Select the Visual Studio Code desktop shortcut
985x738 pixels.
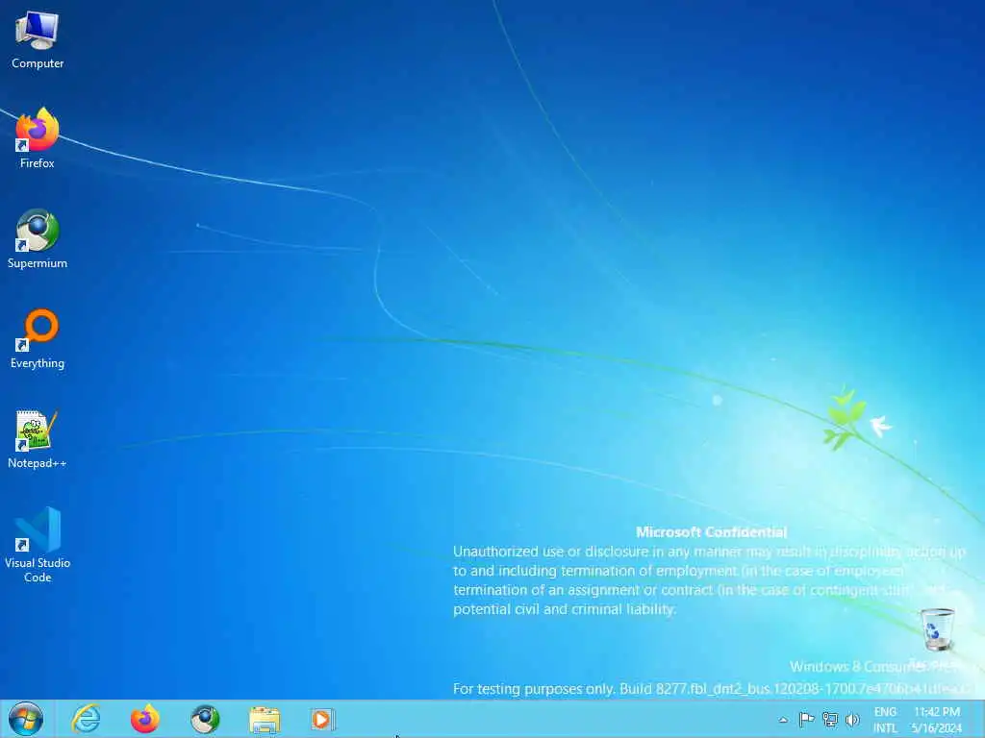click(x=38, y=545)
